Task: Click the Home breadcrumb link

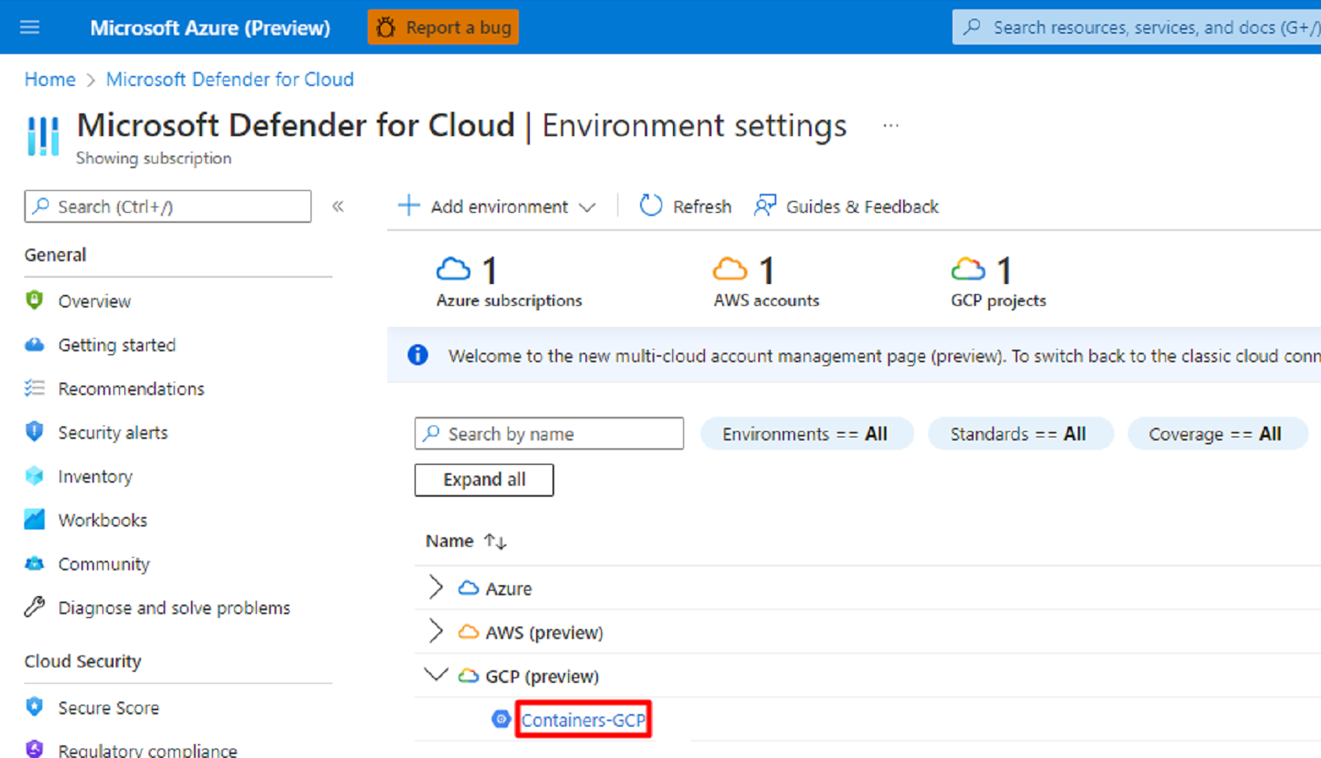Action: pyautogui.click(x=50, y=79)
